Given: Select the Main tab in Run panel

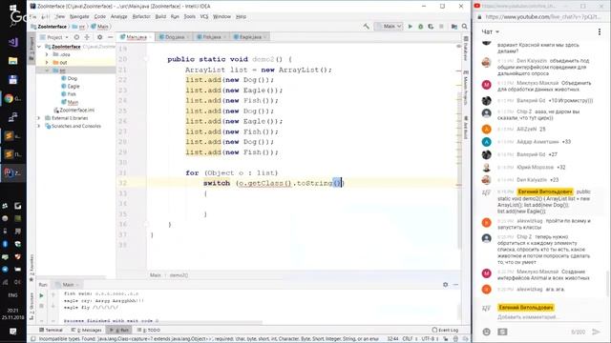Looking at the screenshot, I should pos(68,285).
